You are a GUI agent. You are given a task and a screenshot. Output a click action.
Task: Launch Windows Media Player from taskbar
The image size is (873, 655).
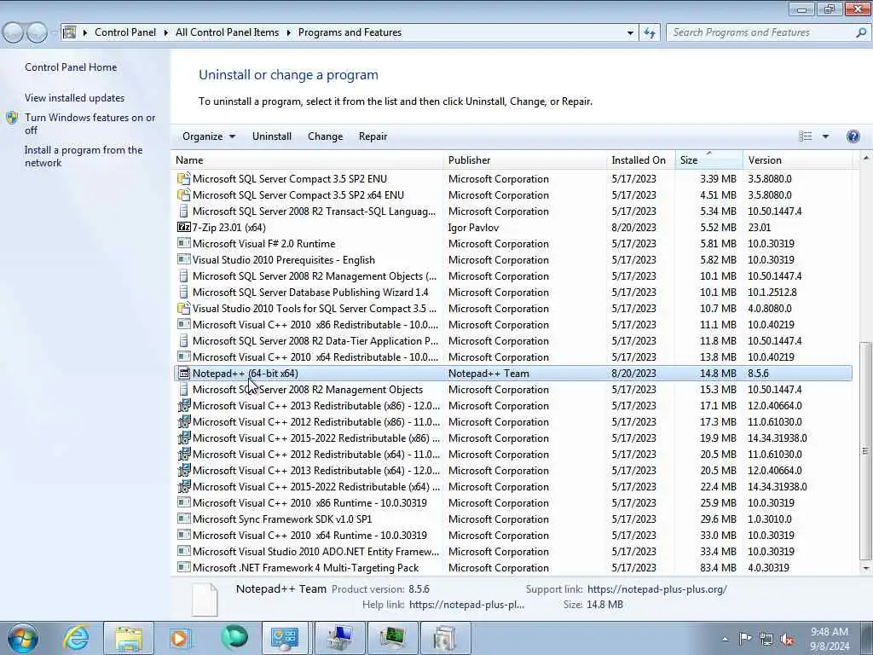(180, 638)
